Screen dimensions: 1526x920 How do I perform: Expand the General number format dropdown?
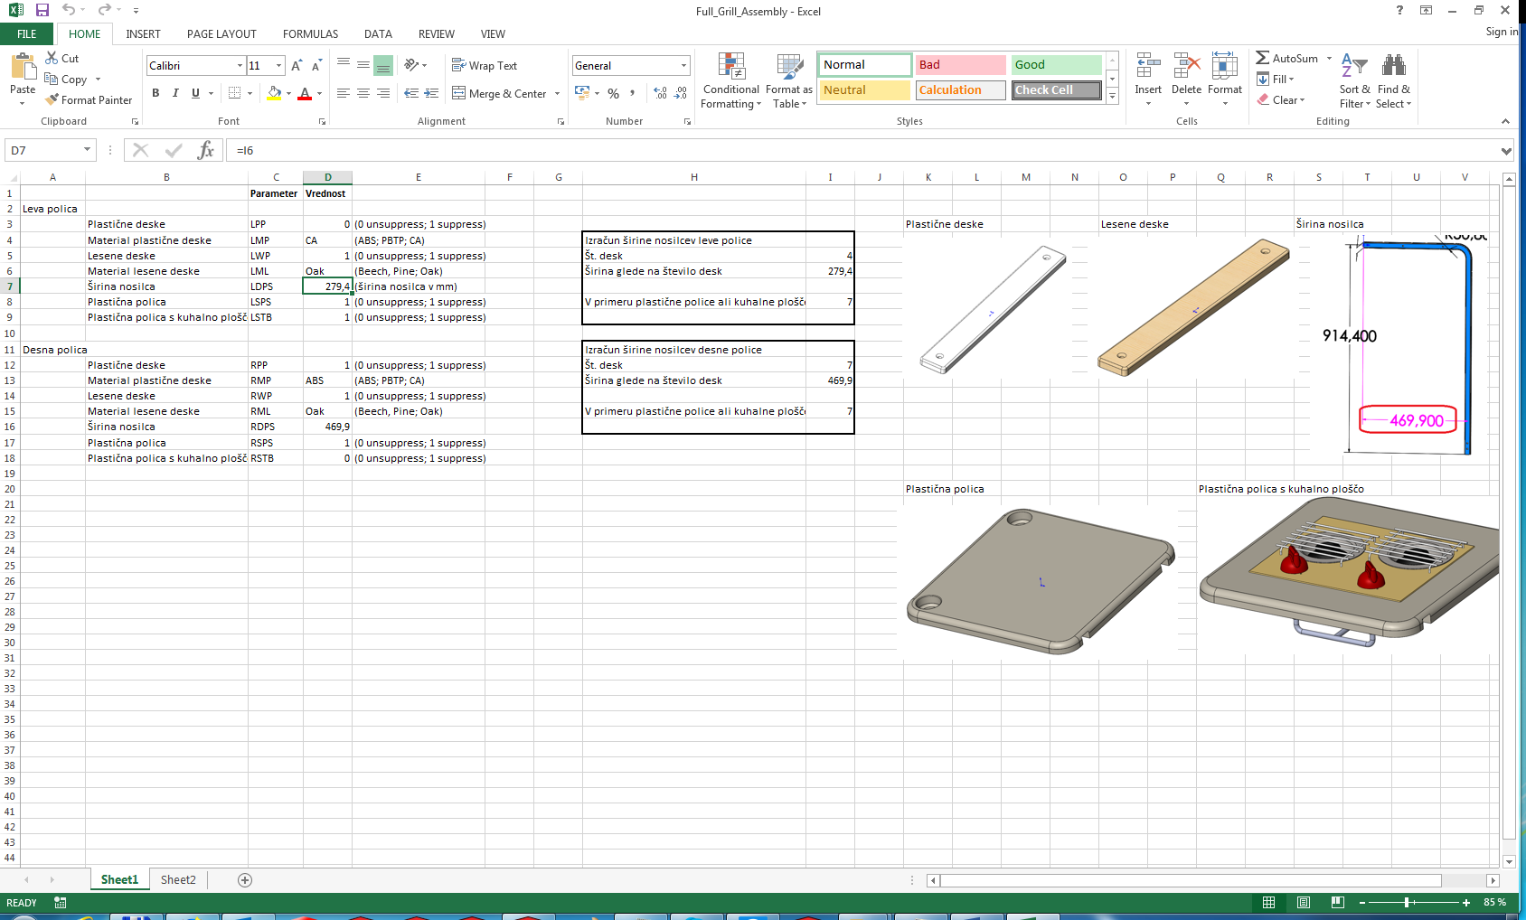683,66
